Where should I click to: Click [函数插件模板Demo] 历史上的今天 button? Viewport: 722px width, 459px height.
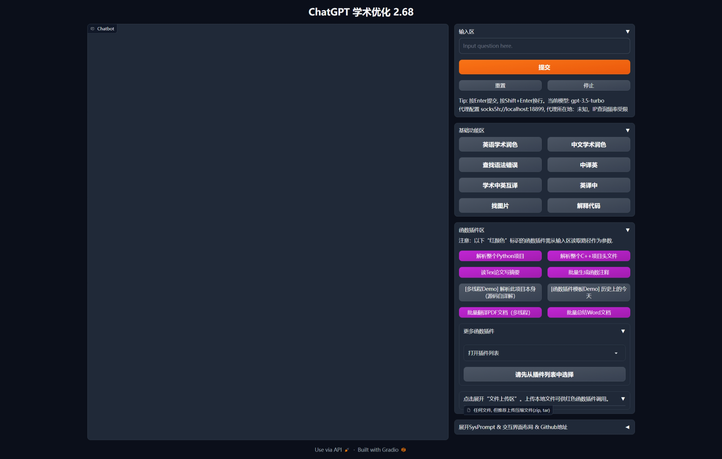tap(588, 293)
